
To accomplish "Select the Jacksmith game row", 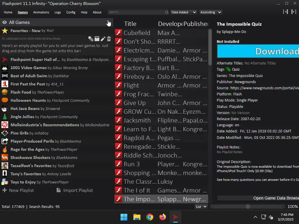I will point(161,120).
